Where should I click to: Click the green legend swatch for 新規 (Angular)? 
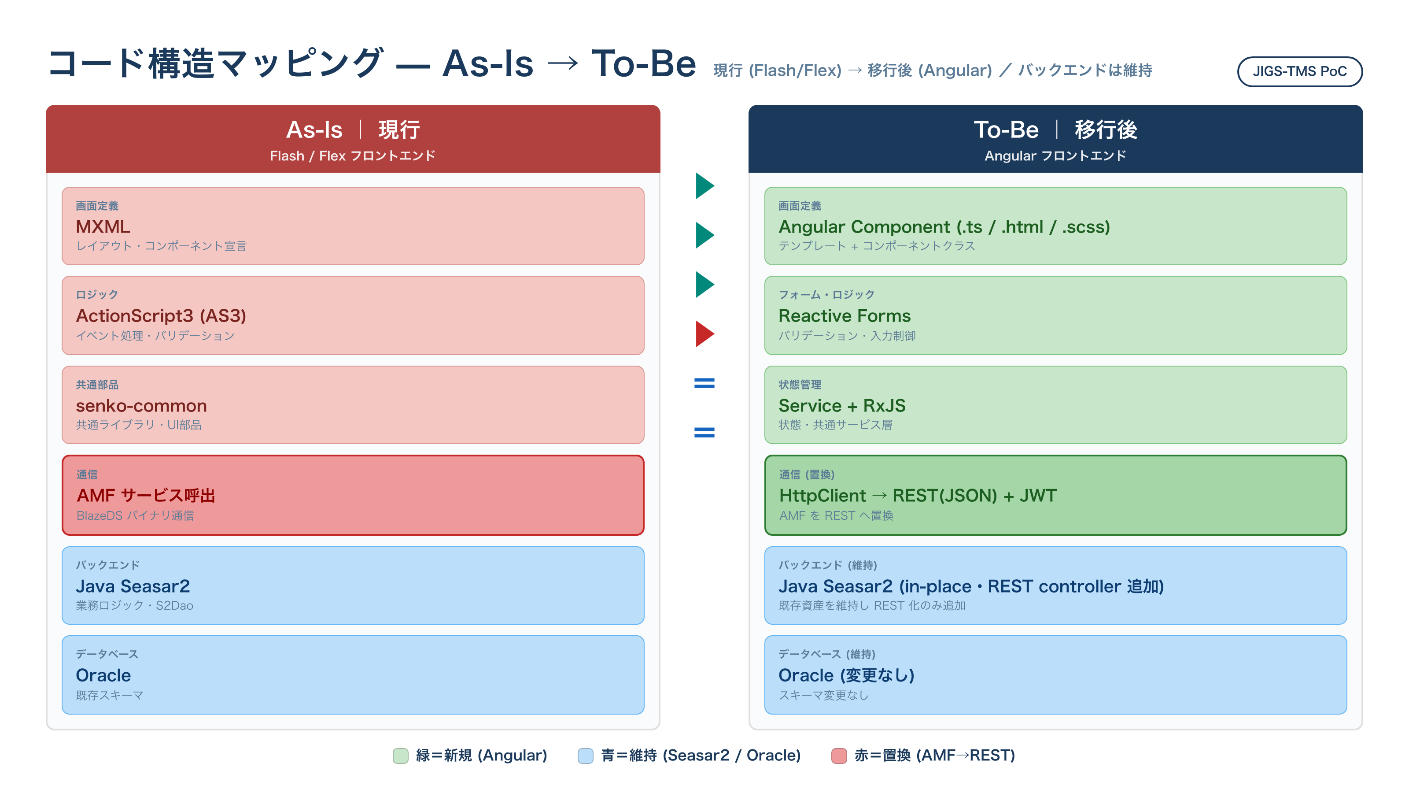(x=400, y=755)
